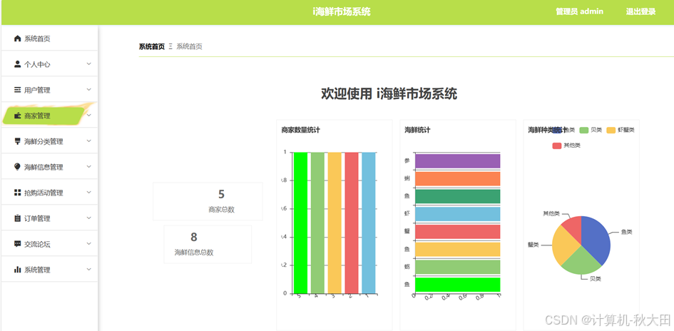Viewport: 674px width, 331px height.
Task: Click the clipboard icon for 订单管理
Action: coord(17,218)
